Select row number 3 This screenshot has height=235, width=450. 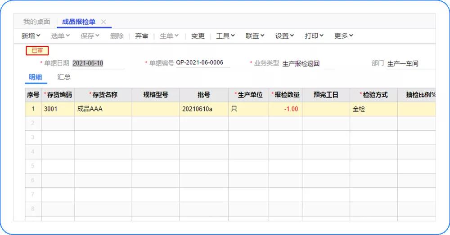coord(33,137)
